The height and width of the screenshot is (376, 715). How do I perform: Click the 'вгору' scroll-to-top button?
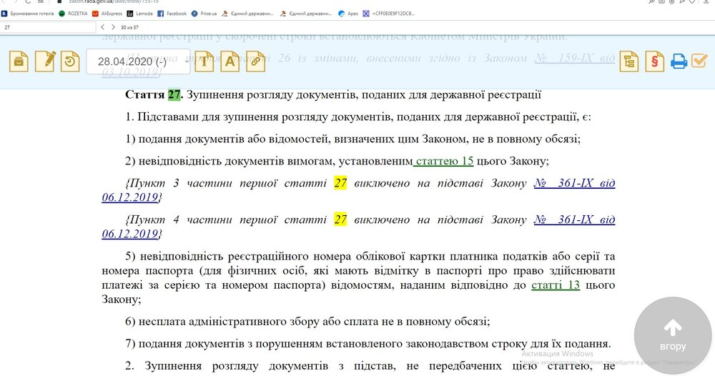tap(673, 335)
